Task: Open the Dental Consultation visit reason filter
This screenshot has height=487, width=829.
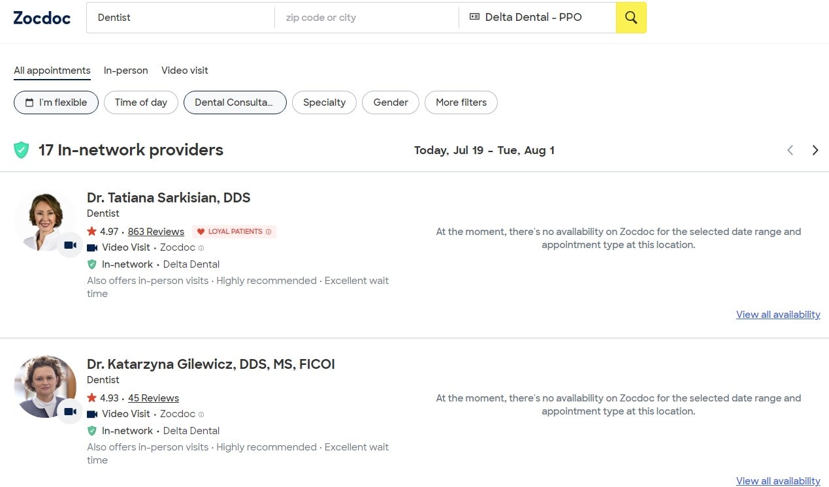Action: click(235, 102)
